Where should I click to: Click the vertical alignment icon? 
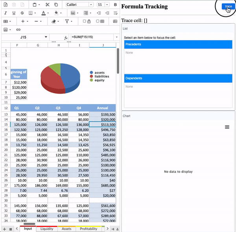[73, 13]
